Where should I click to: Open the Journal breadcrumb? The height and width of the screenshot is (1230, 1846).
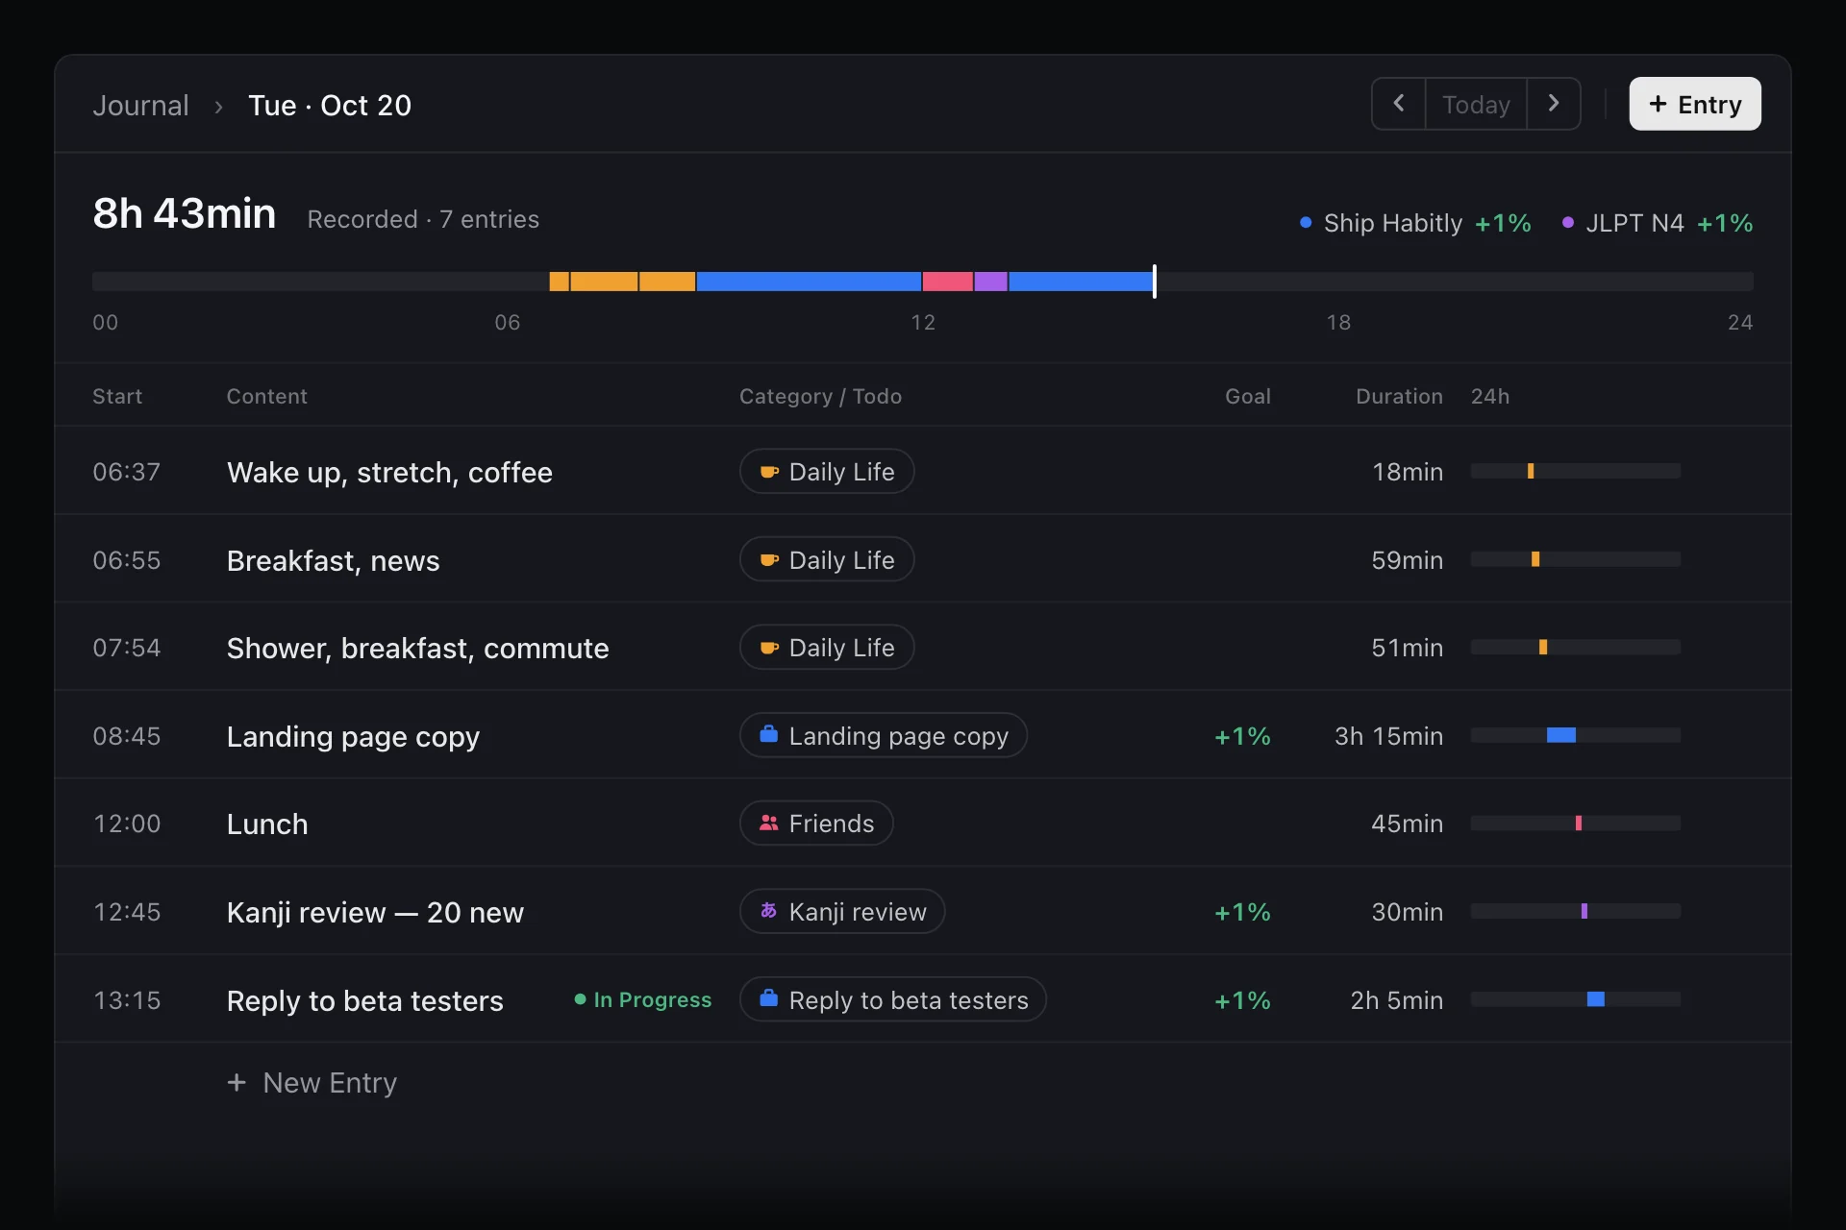coord(140,105)
